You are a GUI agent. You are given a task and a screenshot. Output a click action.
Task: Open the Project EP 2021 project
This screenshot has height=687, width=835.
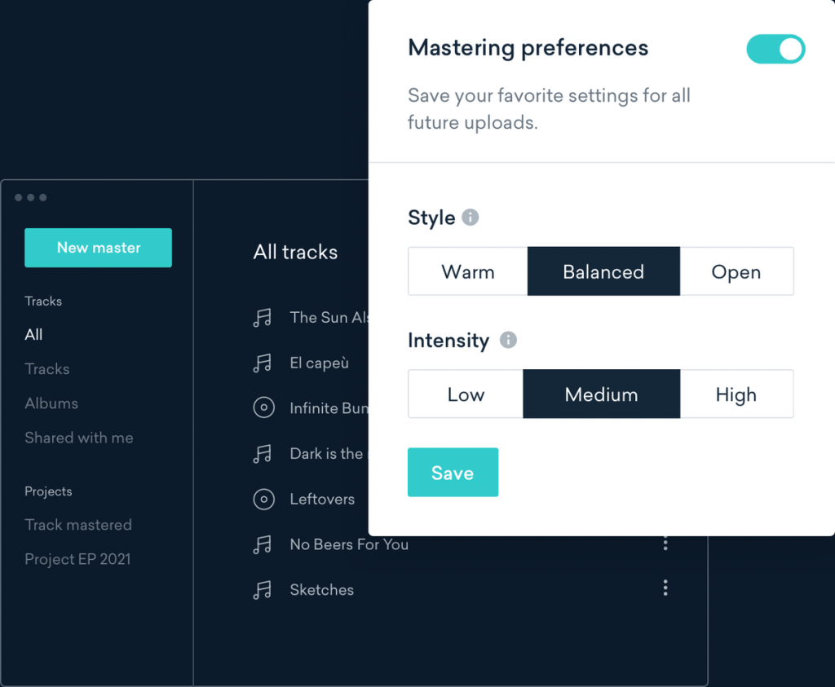tap(77, 559)
